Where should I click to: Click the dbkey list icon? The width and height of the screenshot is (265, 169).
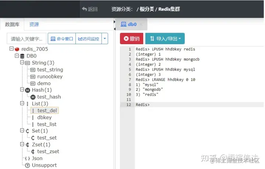[x=33, y=117]
